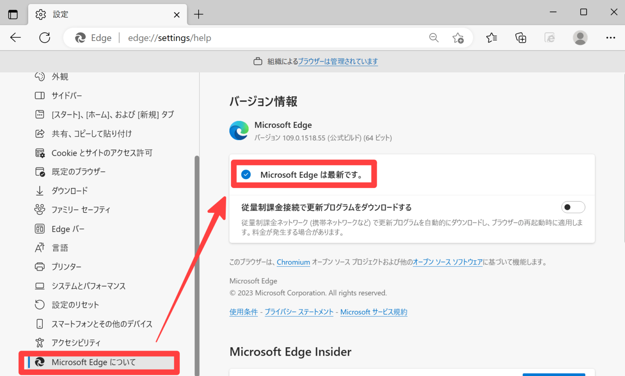Add this page to favorites via star icon
625x376 pixels.
click(458, 38)
